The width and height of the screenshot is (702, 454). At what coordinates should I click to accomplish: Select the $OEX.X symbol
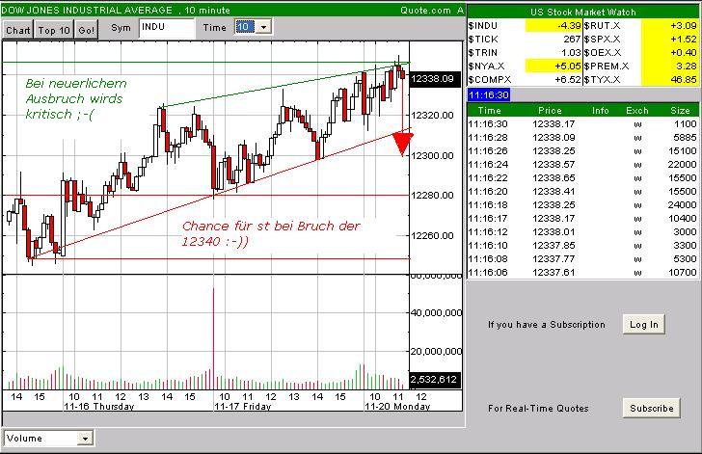pyautogui.click(x=602, y=53)
